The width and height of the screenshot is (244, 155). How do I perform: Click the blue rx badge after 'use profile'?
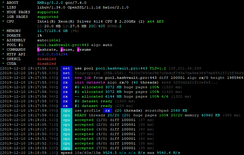[108, 110]
